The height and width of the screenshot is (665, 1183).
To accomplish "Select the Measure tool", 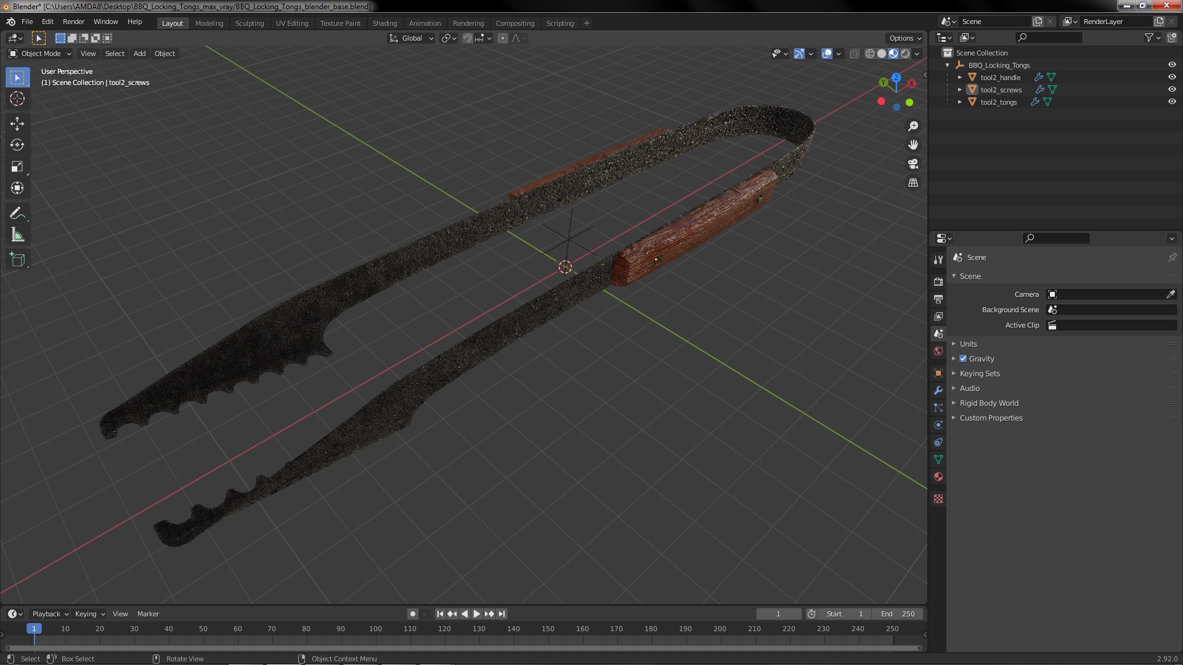I will tap(17, 235).
